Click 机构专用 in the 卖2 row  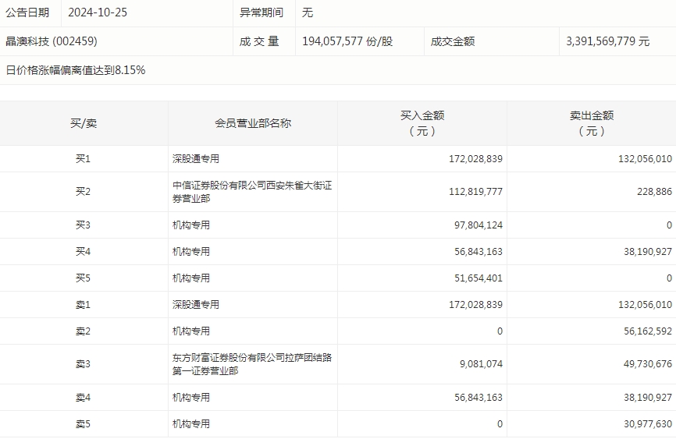[x=191, y=331]
